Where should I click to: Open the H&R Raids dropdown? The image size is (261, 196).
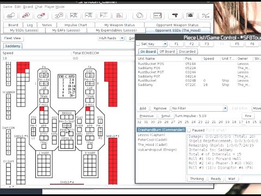pos(111,38)
